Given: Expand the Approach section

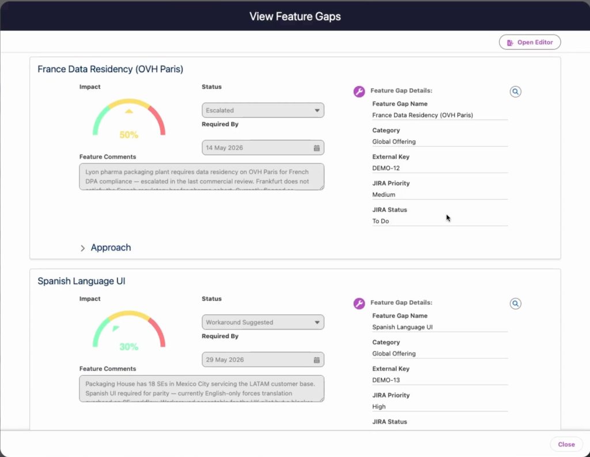Looking at the screenshot, I should point(105,248).
